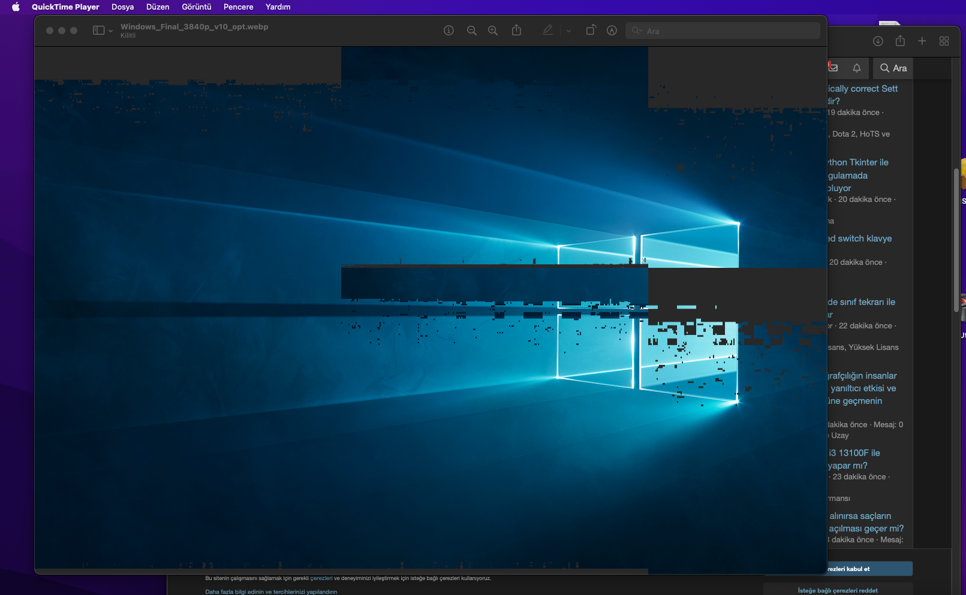This screenshot has width=966, height=595.
Task: Click 'Dota 2, HoTS ve' category text
Action: [x=861, y=134]
